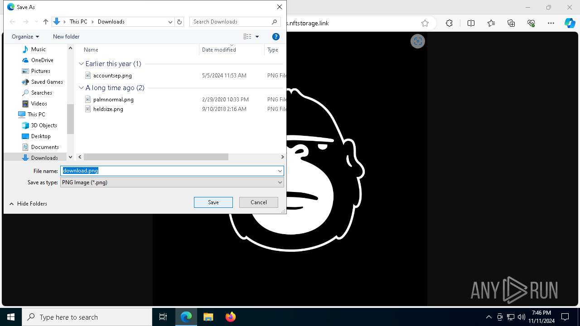Click the visual search icon over the image
Image resolution: width=580 pixels, height=326 pixels.
click(x=418, y=41)
